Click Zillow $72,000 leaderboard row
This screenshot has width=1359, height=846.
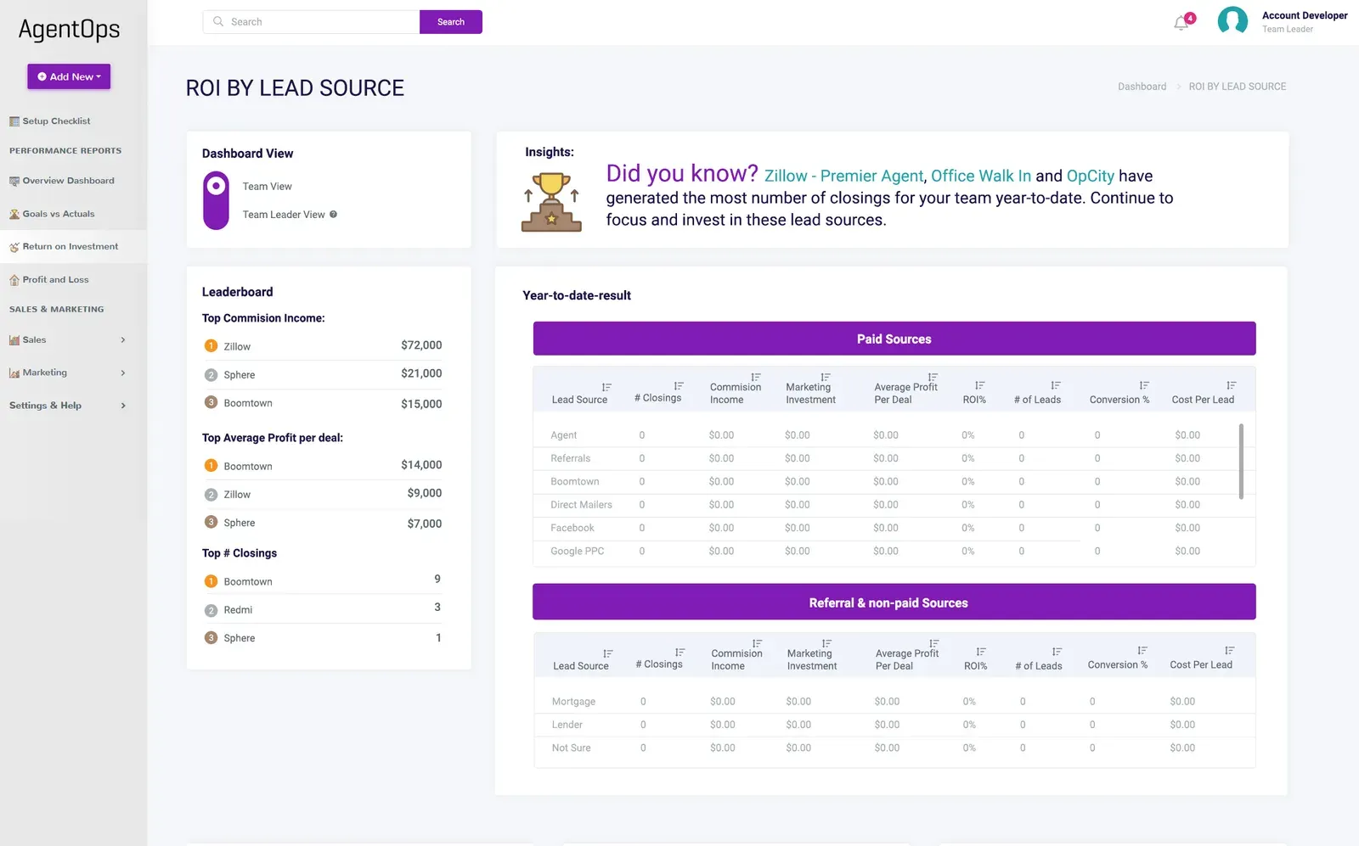click(x=323, y=346)
